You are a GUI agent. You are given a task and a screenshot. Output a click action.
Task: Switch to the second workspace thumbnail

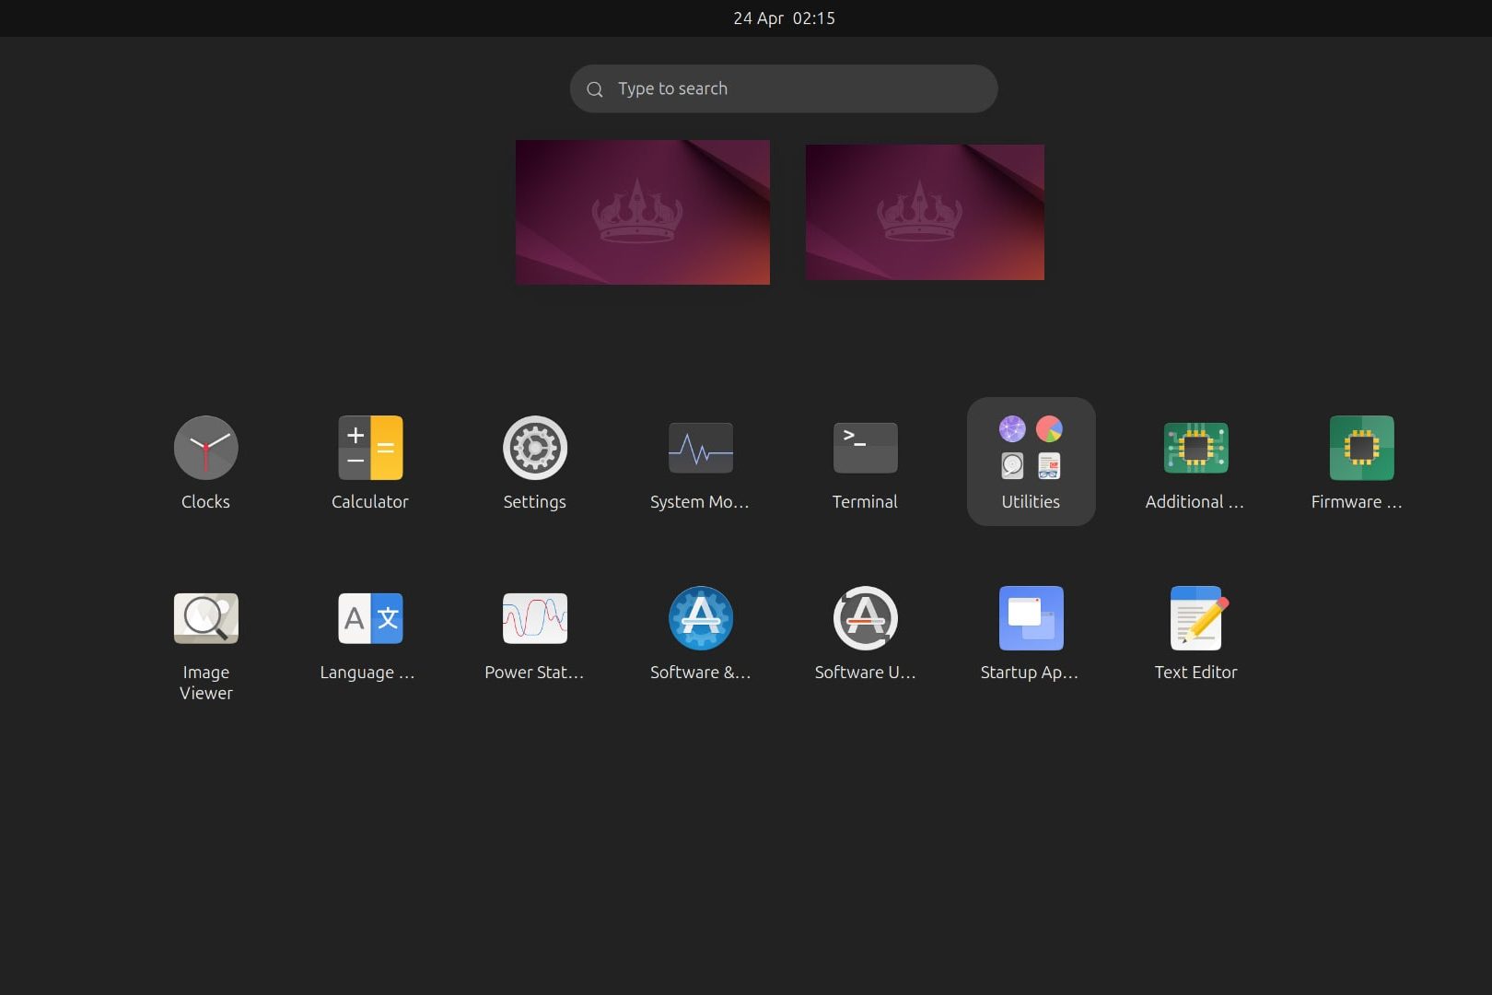pos(925,212)
